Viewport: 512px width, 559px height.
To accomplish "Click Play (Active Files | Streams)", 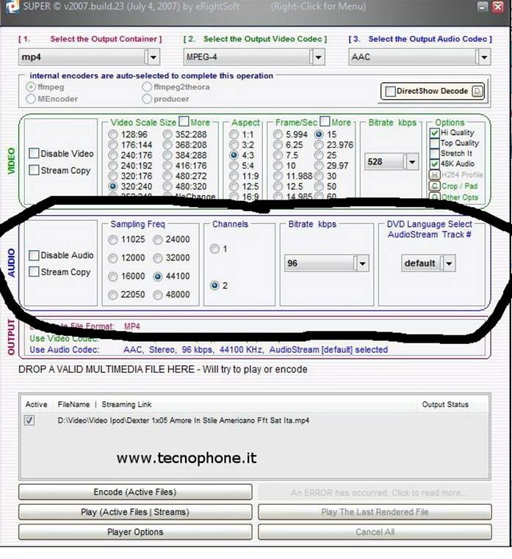I will tap(135, 512).
